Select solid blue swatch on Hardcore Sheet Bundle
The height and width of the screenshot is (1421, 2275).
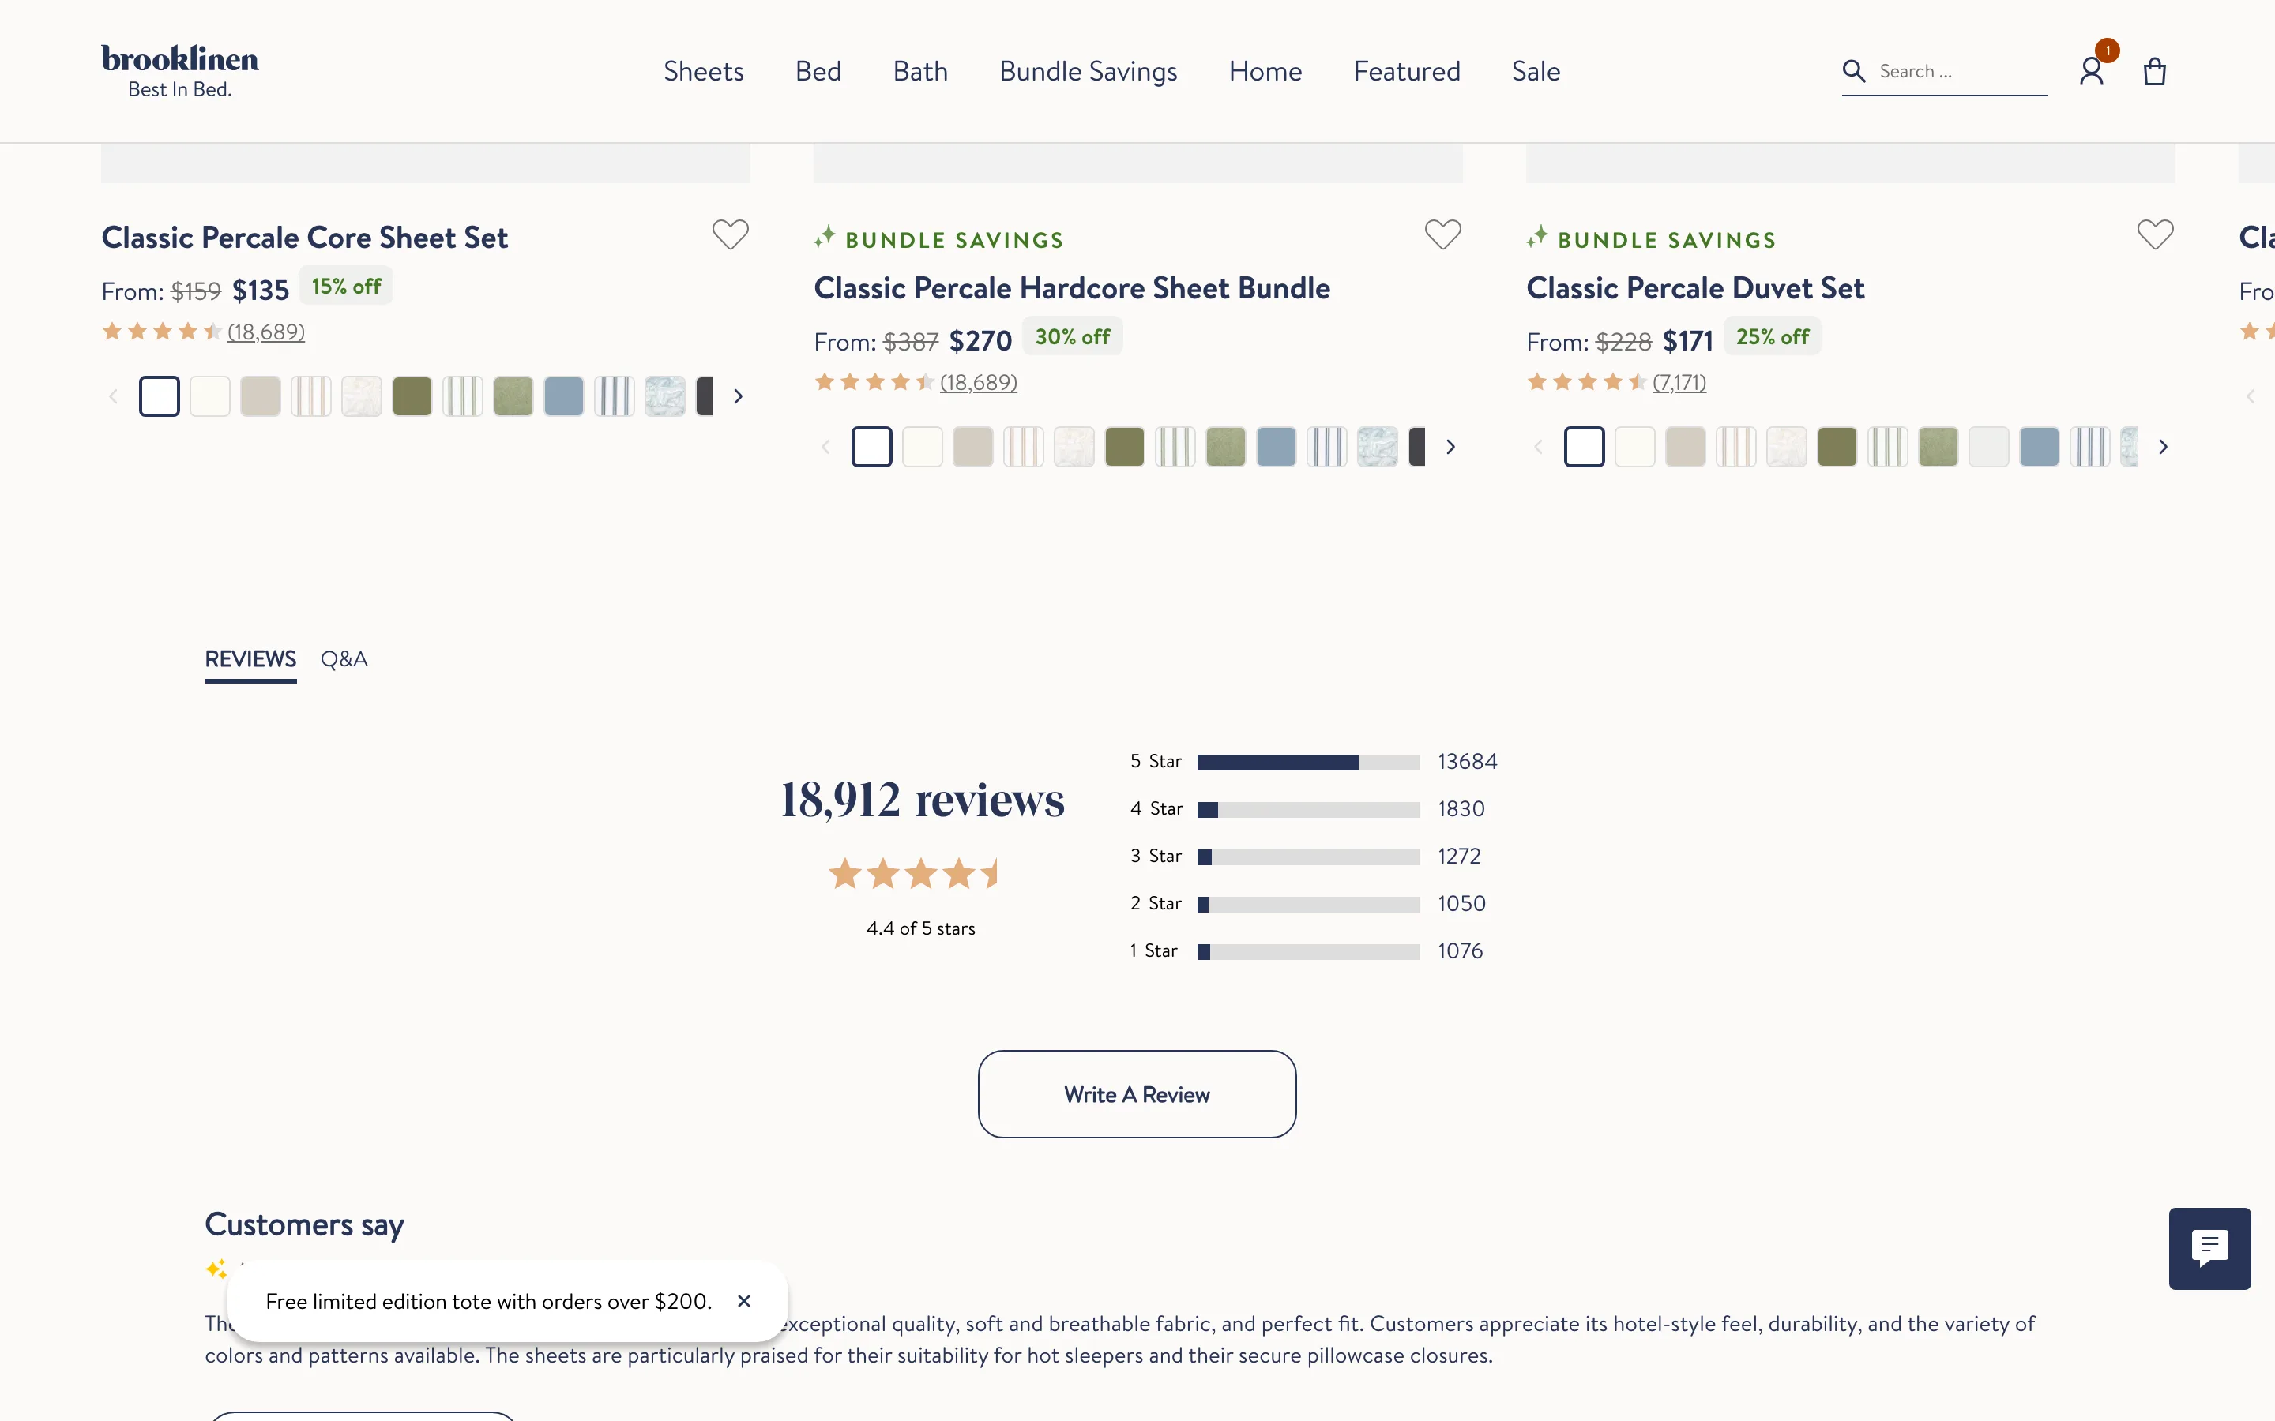(1276, 448)
